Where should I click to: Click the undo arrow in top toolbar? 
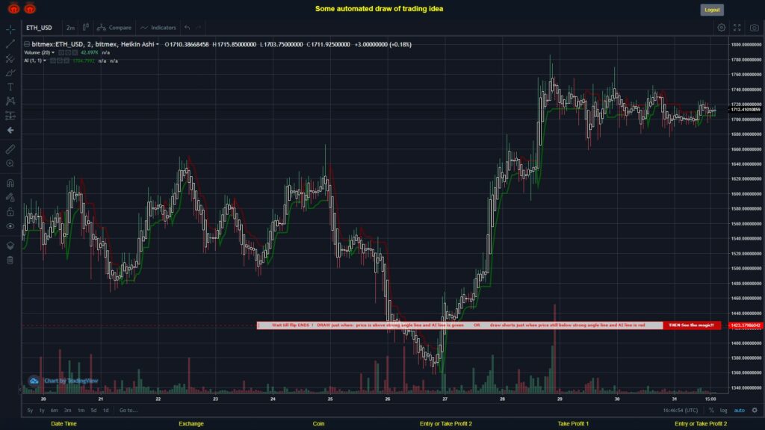pos(188,28)
